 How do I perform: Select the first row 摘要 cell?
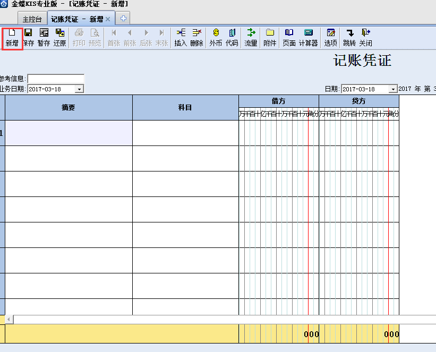(x=69, y=133)
